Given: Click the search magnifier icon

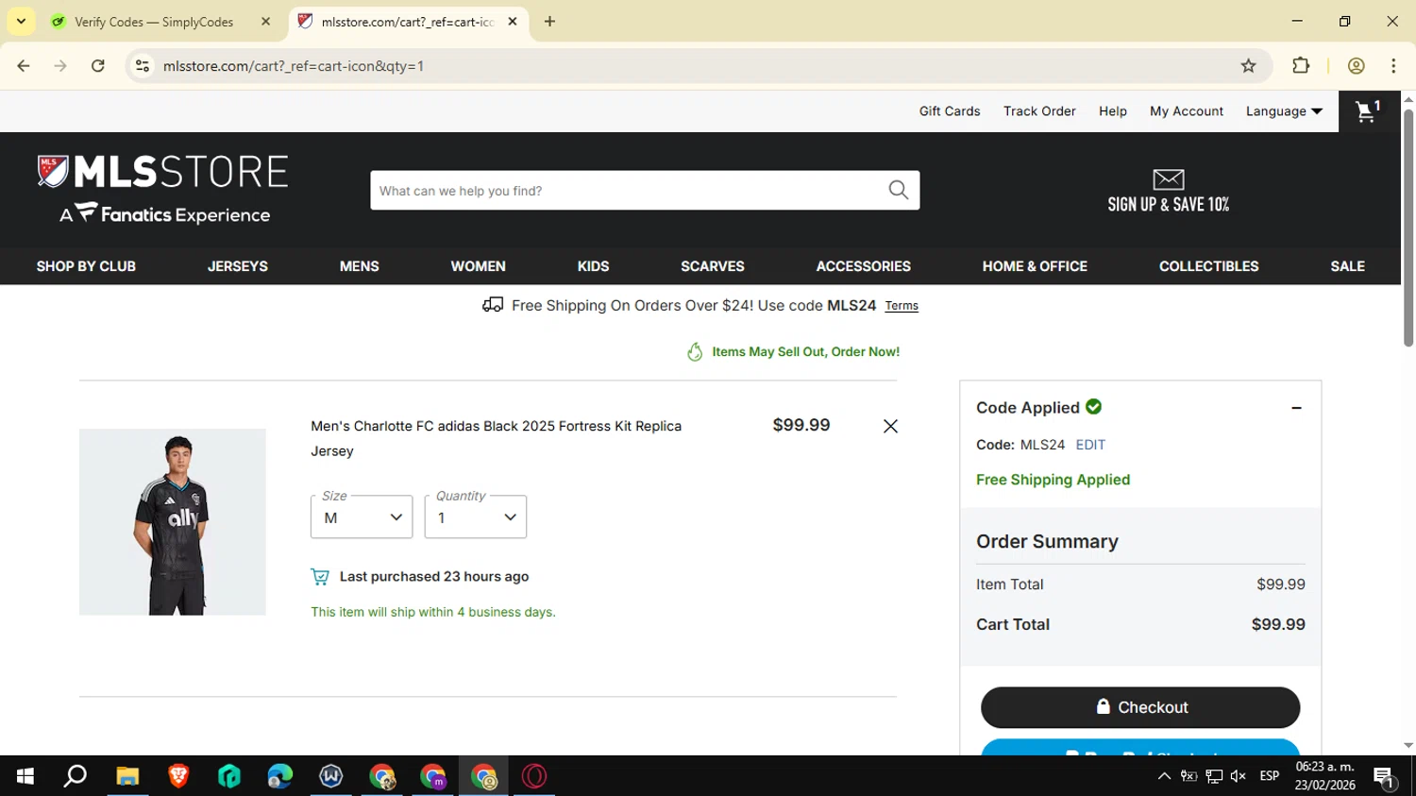Looking at the screenshot, I should (x=899, y=191).
